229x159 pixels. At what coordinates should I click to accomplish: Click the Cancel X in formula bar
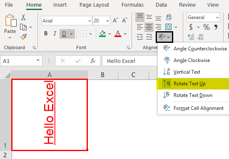[x=63, y=61]
